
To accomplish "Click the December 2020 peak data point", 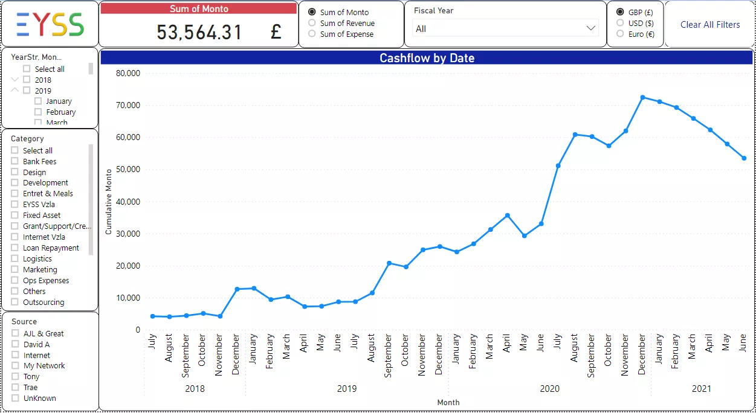I will pyautogui.click(x=642, y=97).
